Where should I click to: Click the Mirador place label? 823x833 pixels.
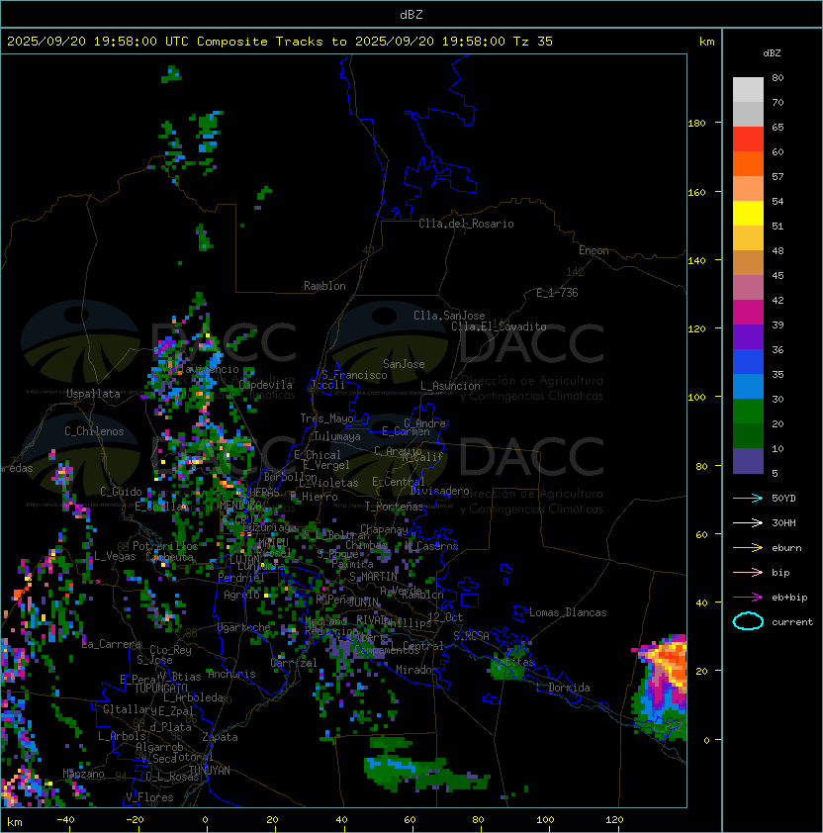click(416, 670)
